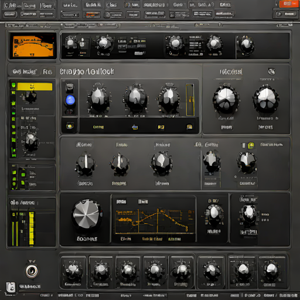Click the small dark square button above the blue button

pyautogui.click(x=70, y=87)
